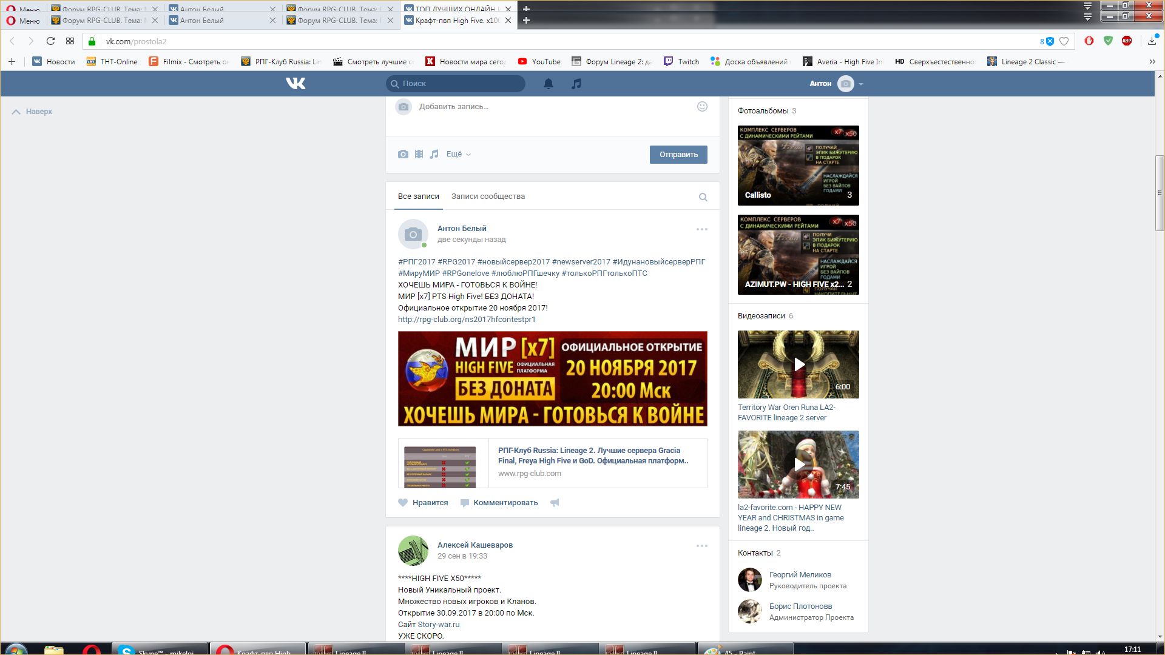Share Антон Белый's post via megaphone icon

pyautogui.click(x=555, y=503)
